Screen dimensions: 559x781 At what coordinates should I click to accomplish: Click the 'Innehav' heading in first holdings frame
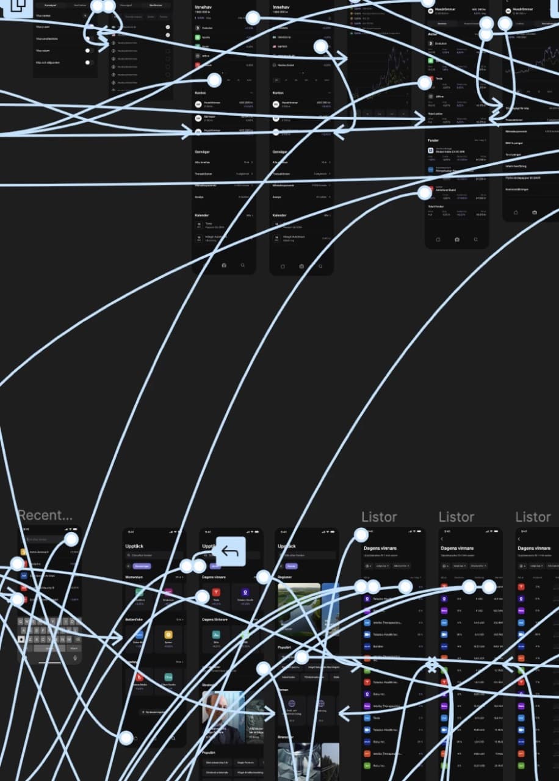(x=203, y=7)
